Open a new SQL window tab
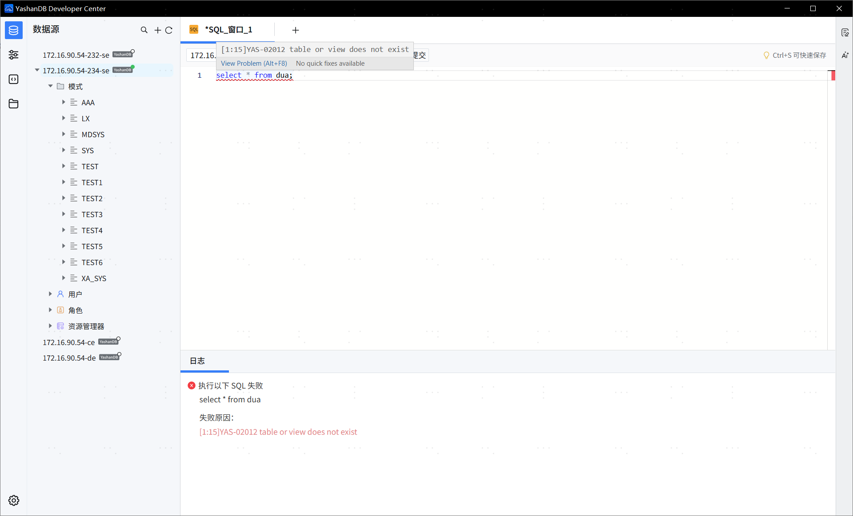This screenshot has height=516, width=853. click(x=296, y=30)
